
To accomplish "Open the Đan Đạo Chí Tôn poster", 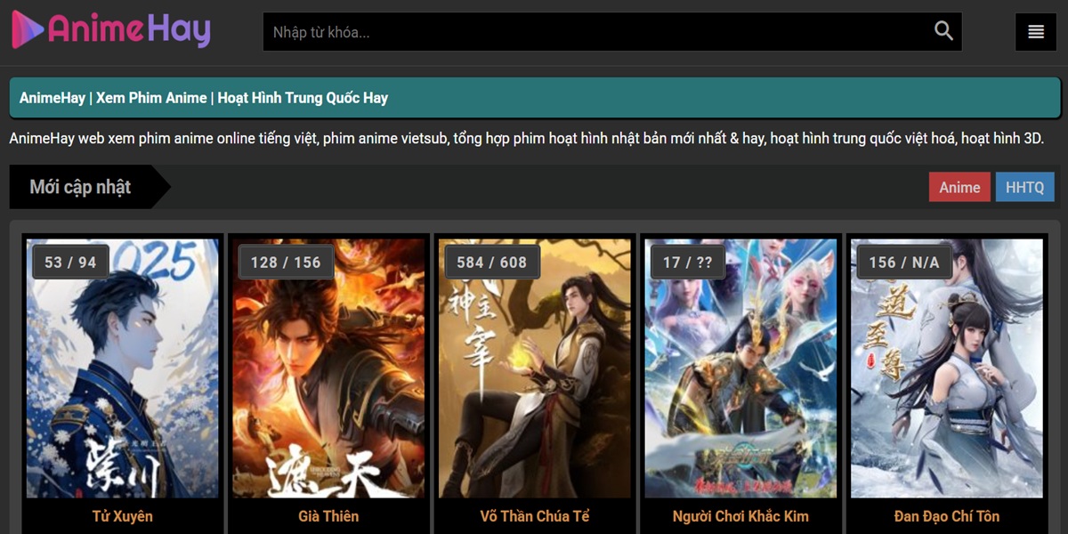I will (947, 368).
